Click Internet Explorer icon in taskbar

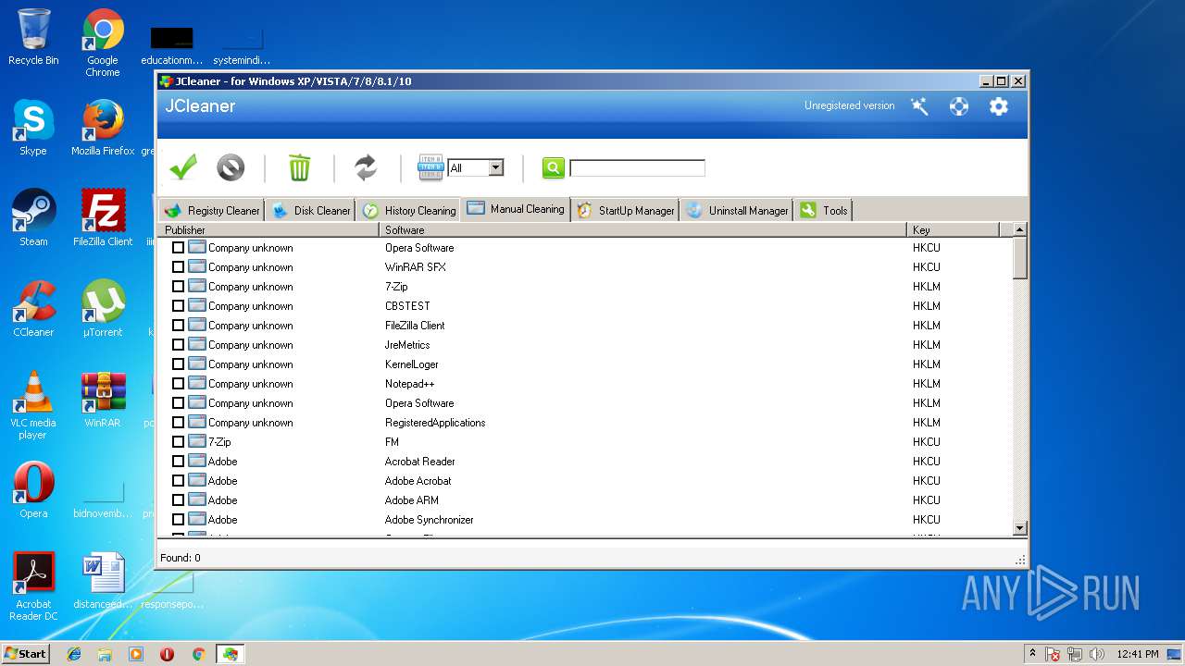coord(74,654)
